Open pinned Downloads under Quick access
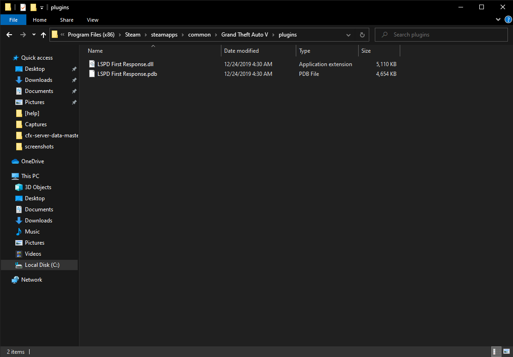The image size is (513, 357). point(39,80)
